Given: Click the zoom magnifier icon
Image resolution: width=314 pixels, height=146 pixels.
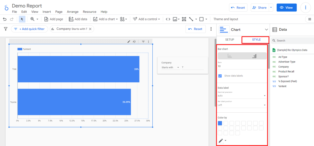Looking at the screenshot, I should click(x=32, y=19).
